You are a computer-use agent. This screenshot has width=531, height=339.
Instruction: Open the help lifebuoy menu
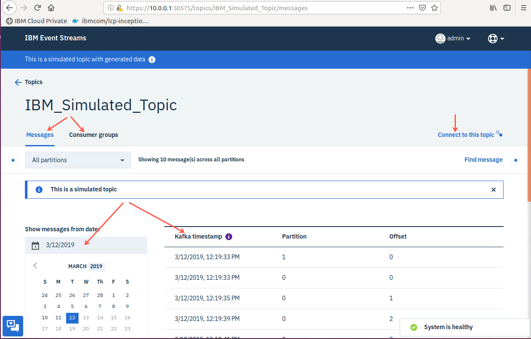[496, 38]
